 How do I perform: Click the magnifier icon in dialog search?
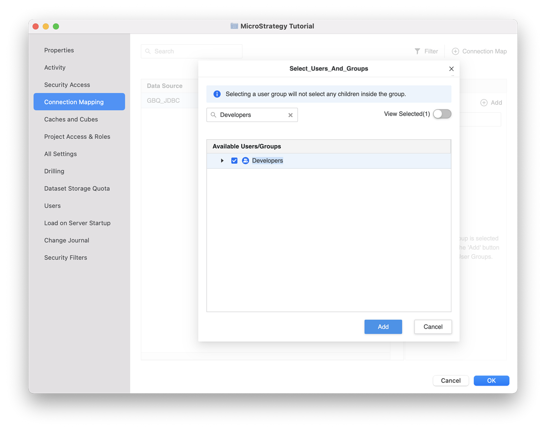click(x=213, y=115)
